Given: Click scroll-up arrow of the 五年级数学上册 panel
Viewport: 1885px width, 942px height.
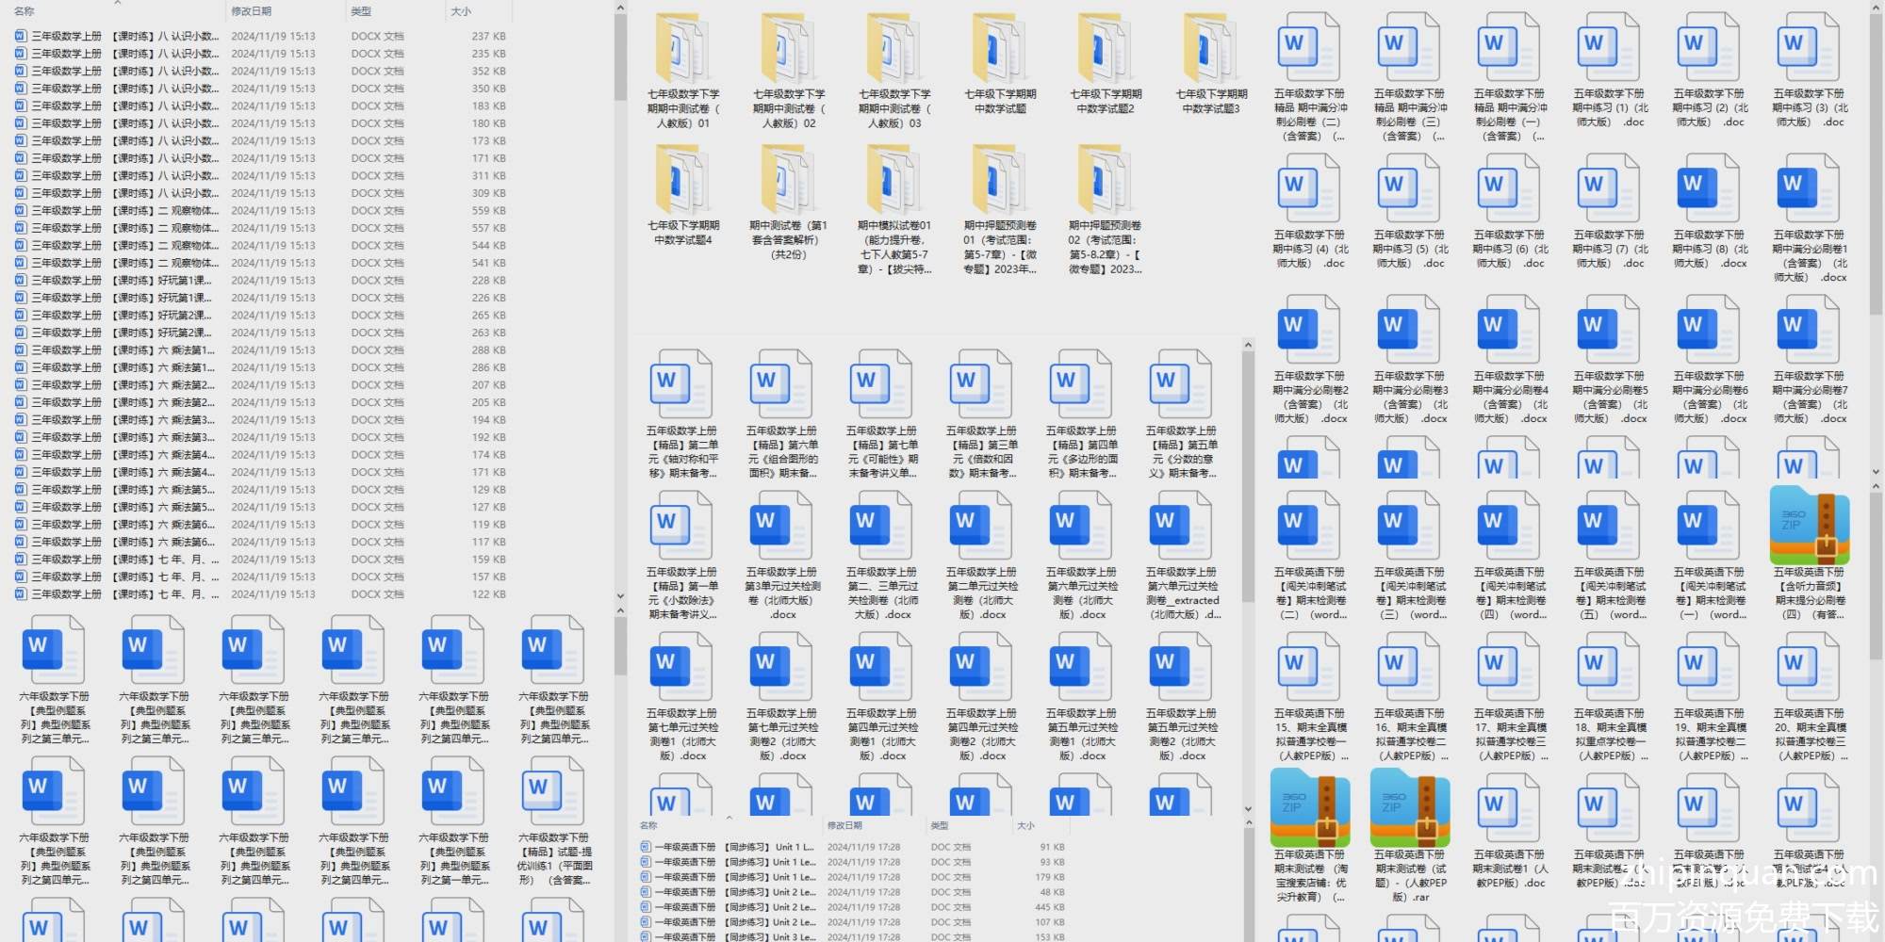Looking at the screenshot, I should point(1248,346).
